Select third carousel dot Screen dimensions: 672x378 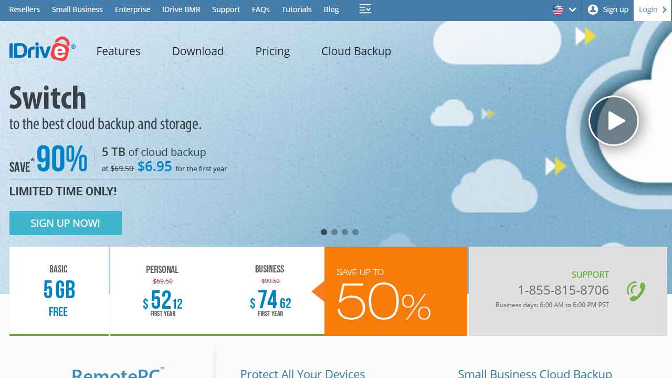pyautogui.click(x=345, y=232)
